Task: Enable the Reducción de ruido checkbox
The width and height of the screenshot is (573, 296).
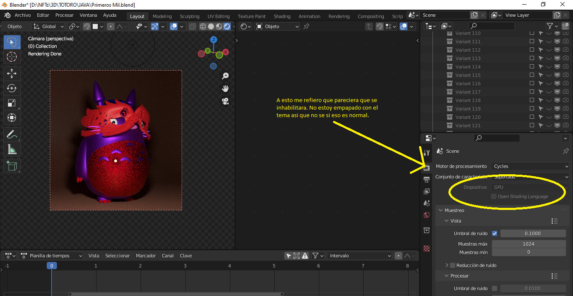Action: coord(453,265)
